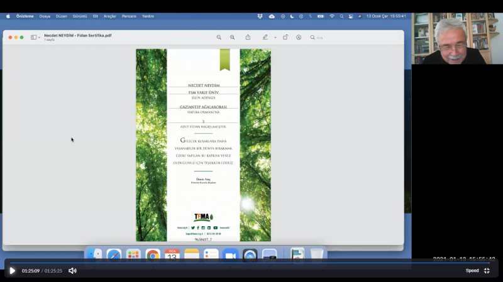The image size is (503, 282).
Task: Open the Dosya menu
Action: click(x=45, y=16)
